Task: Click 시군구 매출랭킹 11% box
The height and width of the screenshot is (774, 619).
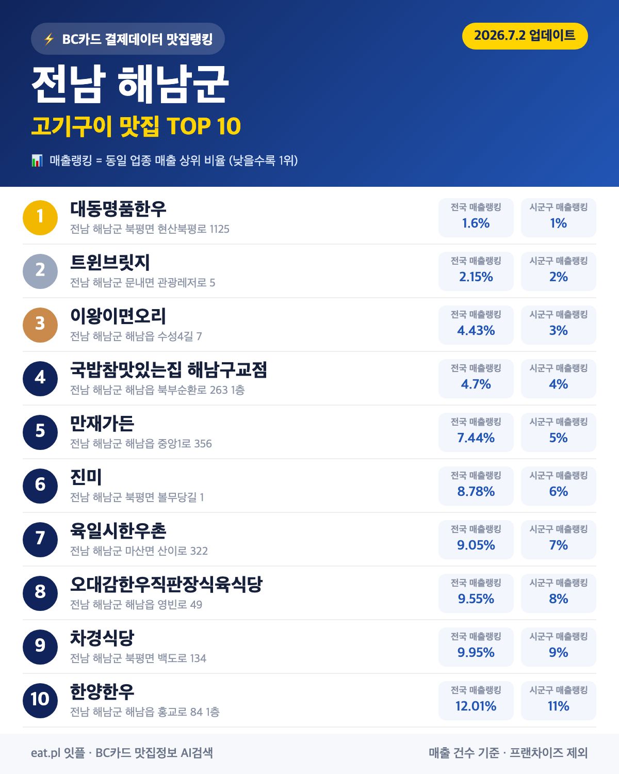Action: tap(559, 701)
